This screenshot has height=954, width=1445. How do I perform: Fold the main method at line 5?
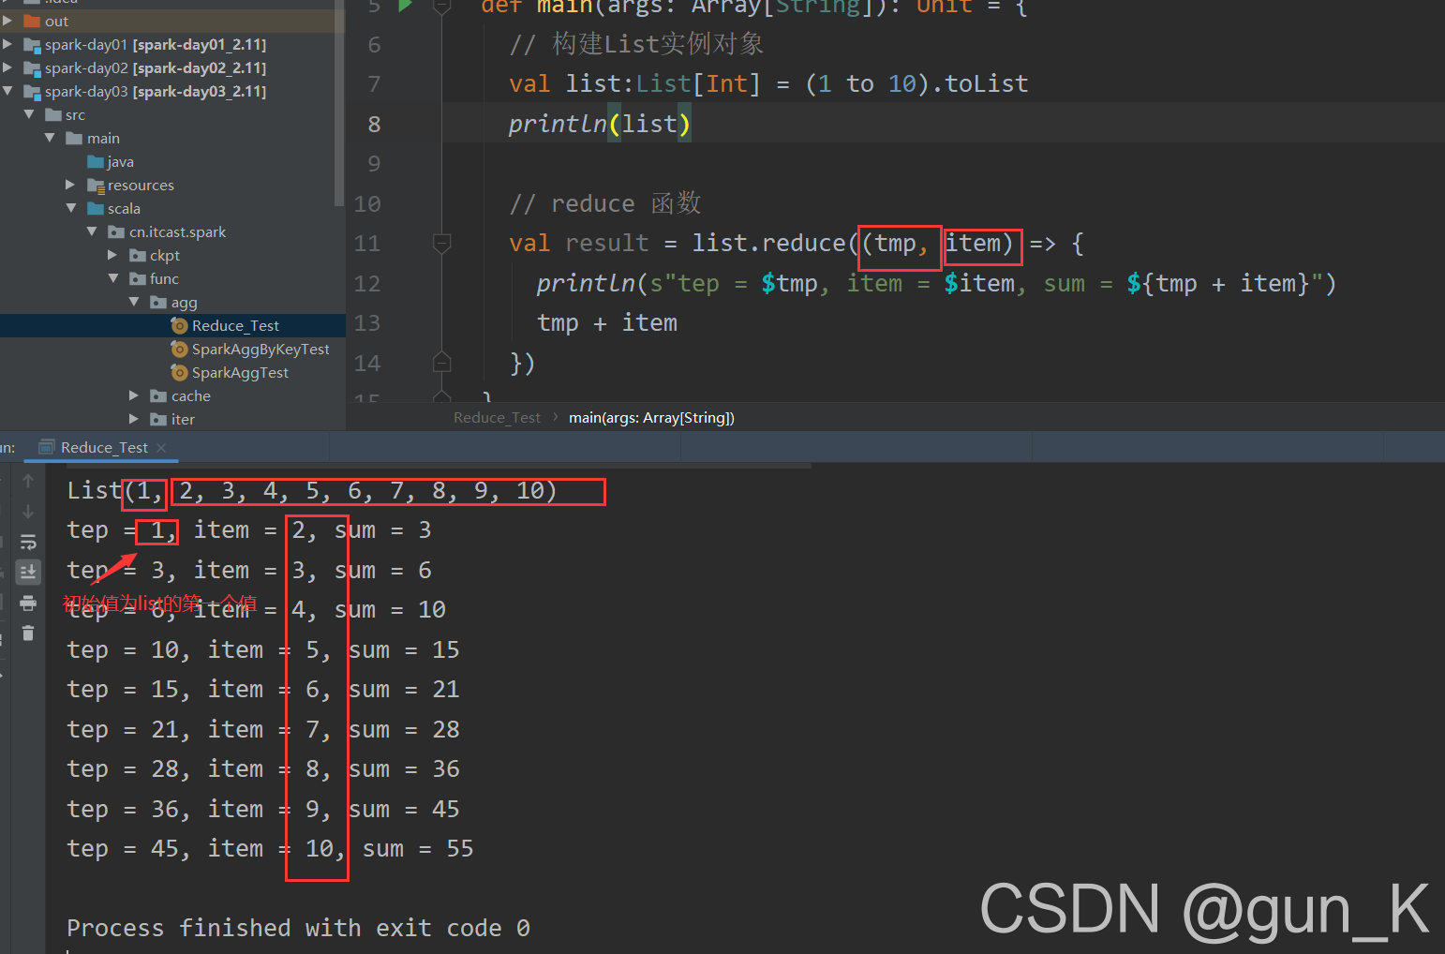[x=442, y=7]
